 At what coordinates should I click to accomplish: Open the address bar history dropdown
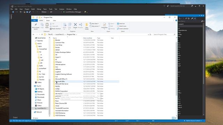(x=148, y=34)
